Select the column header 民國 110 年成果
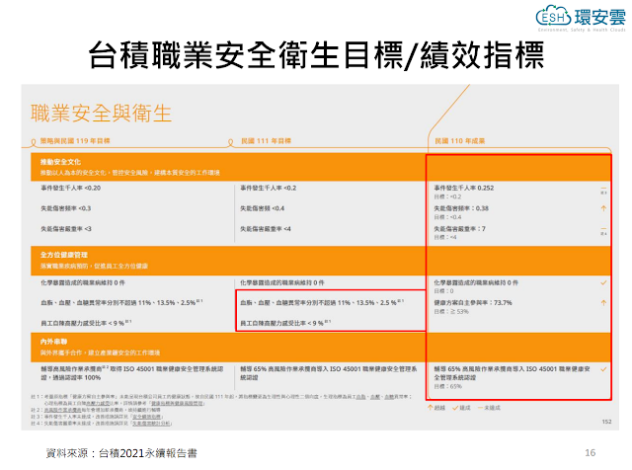Viewport: 632px width, 470px height. tap(459, 140)
